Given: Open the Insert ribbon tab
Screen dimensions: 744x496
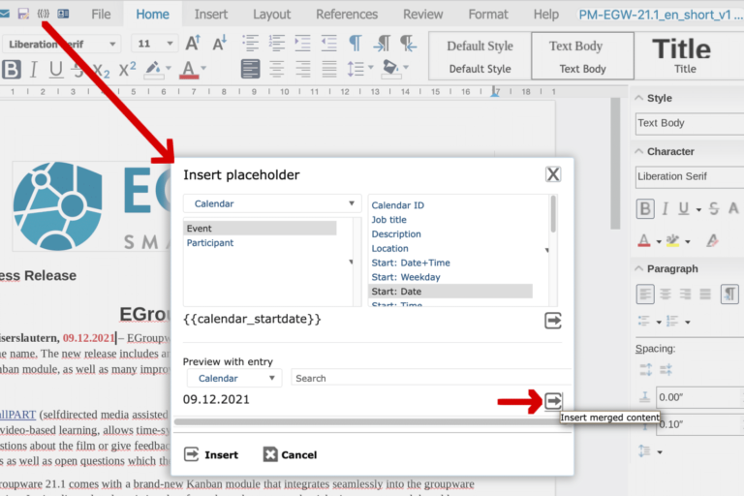Looking at the screenshot, I should 211,15.
